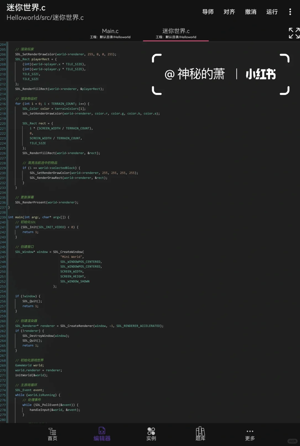The image size is (300, 446).
Task: Click the 'SDL_Rect playerRect = {' line
Action: click(x=36, y=59)
